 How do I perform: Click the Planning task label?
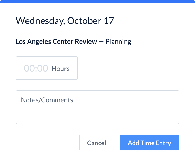[x=118, y=41]
